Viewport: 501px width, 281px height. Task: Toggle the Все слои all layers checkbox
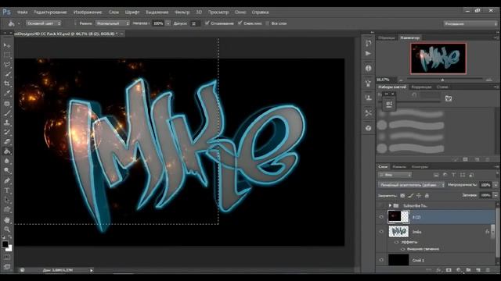tap(267, 23)
